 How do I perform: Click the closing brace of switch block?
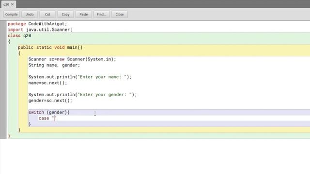pos(30,124)
